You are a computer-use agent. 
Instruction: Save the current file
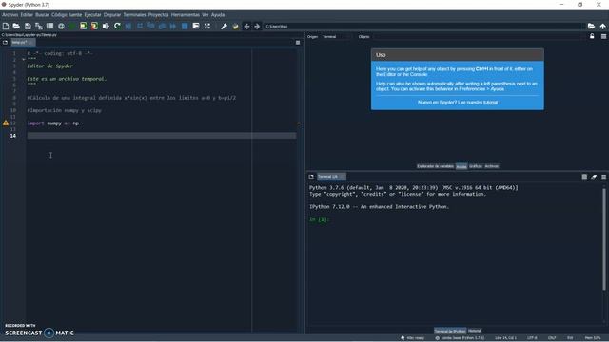(28, 26)
